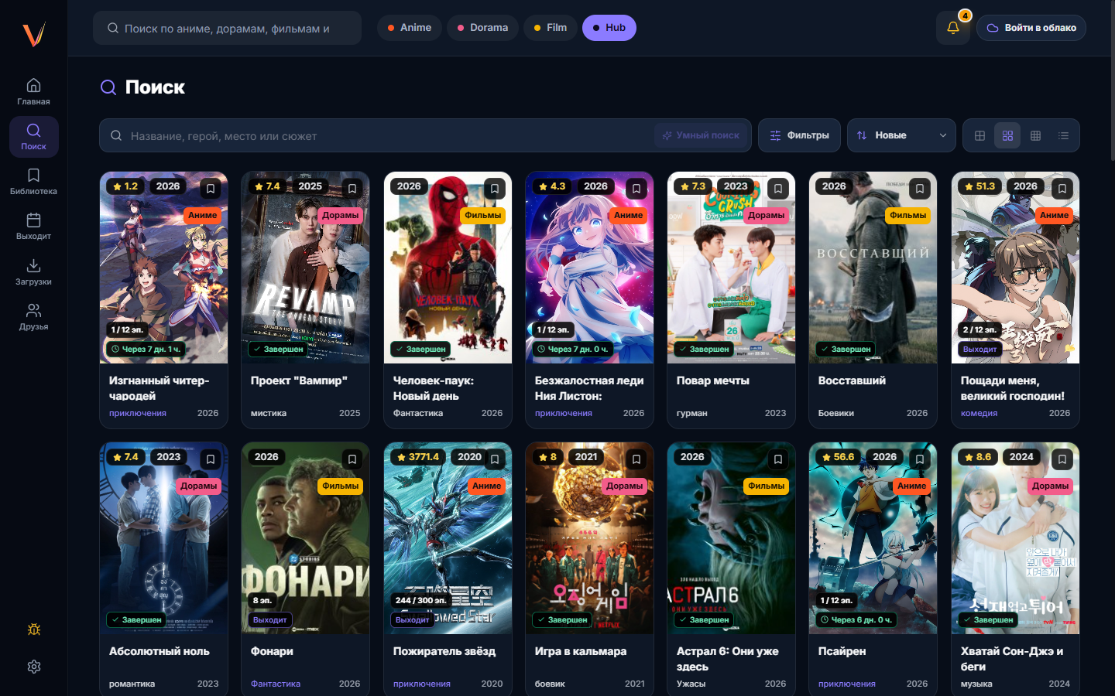The height and width of the screenshot is (696, 1115).
Task: Toggle Умный поиск smart search
Action: coord(702,135)
